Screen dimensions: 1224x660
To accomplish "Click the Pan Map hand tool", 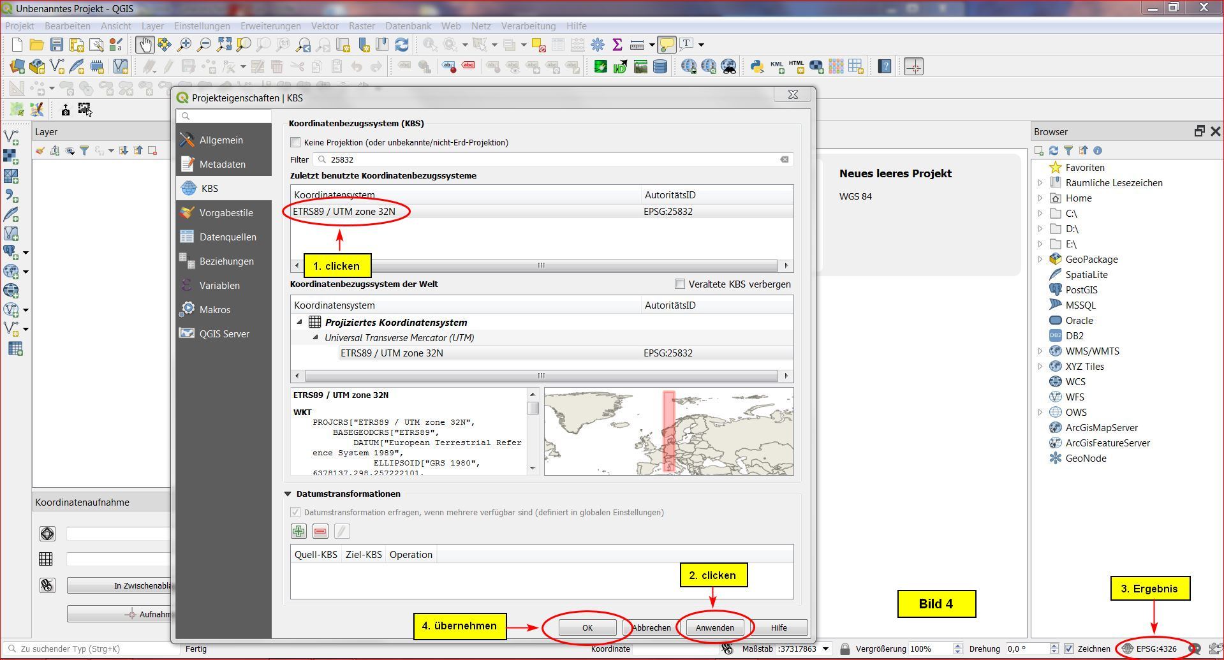I will point(144,45).
